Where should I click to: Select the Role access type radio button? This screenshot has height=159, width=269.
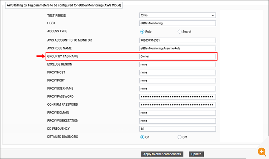pos(142,32)
